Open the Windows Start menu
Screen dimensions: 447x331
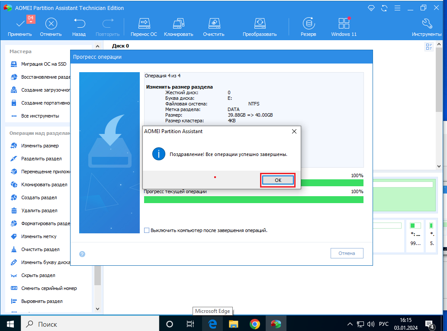point(10,324)
